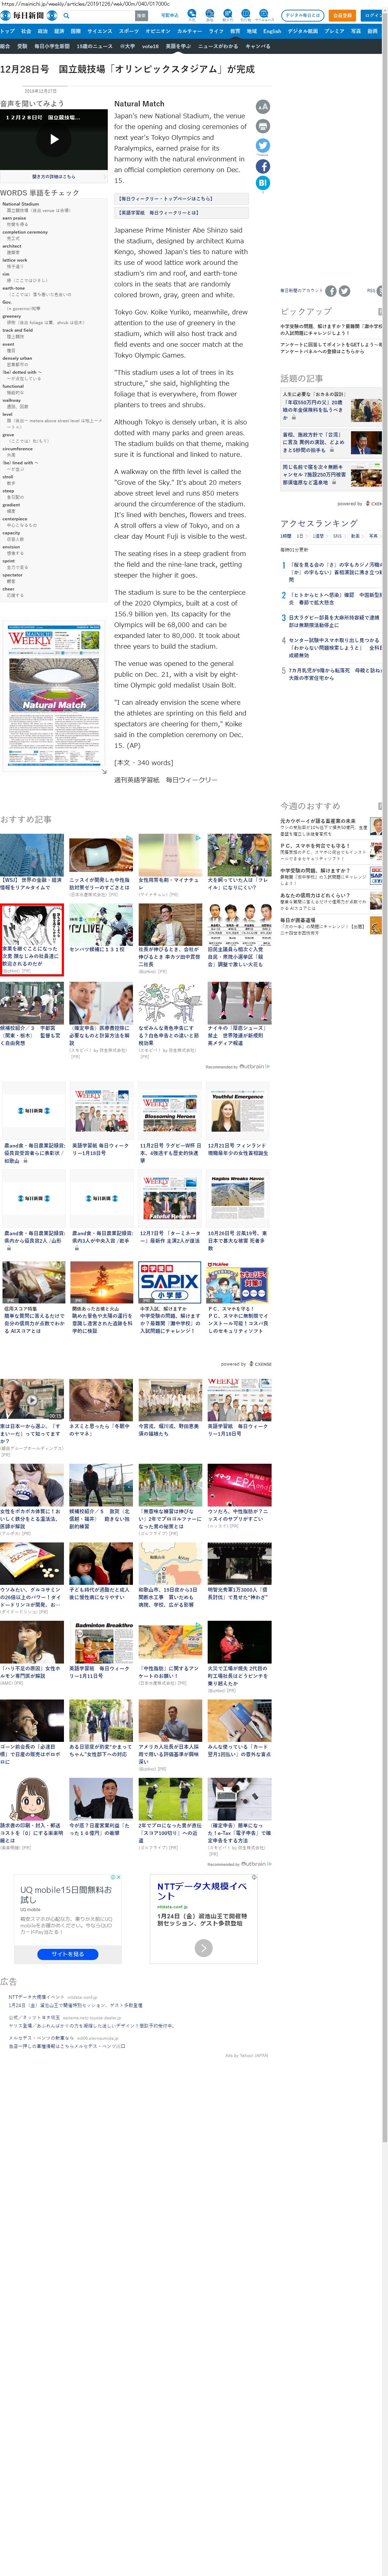Open Mainichi Twitter account icon in sidebar
The image size is (388, 2576).
(344, 291)
